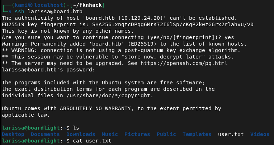This screenshot has height=145, width=274.
Task: Click the ls command after larissa@boardlight prompt
Action: 76,128
